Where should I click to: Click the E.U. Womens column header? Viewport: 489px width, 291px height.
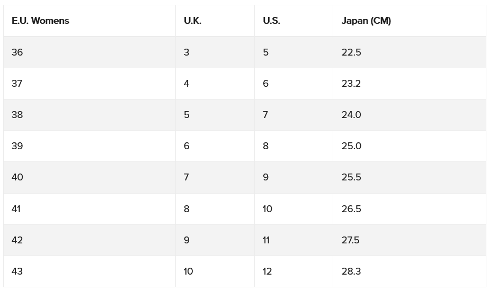tap(90, 21)
